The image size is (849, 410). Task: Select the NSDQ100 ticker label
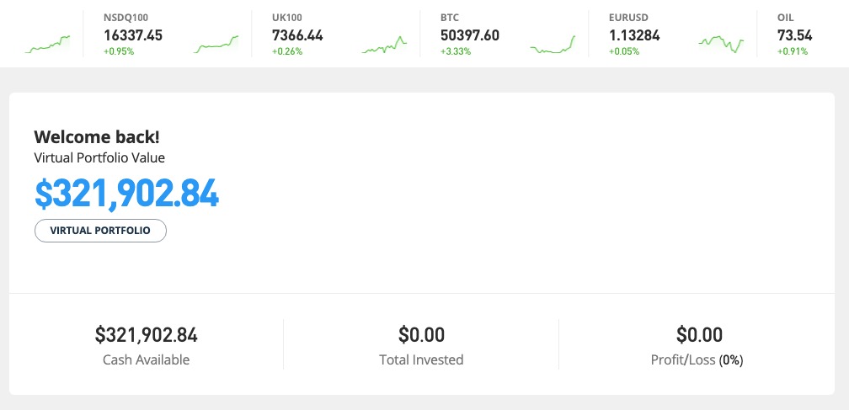125,18
